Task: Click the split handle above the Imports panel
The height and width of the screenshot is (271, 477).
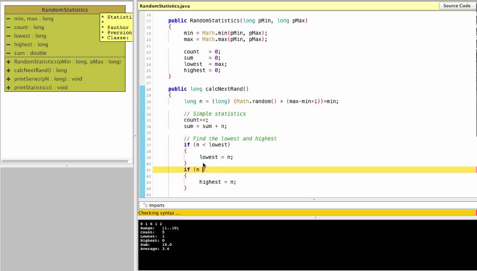Action: click(x=314, y=199)
